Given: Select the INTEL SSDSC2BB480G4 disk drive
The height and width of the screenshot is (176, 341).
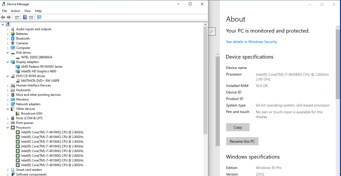Looking at the screenshot, I should click(37, 57).
